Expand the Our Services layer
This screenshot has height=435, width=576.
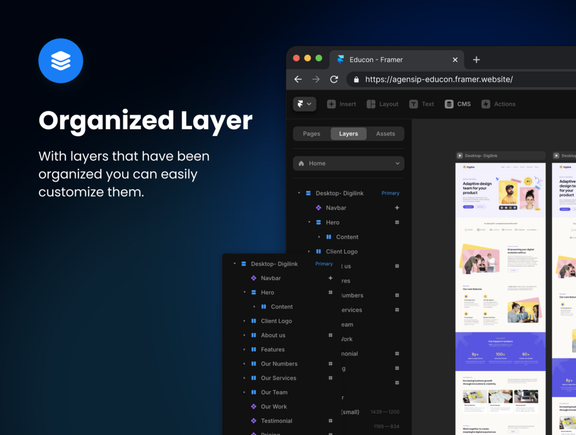pos(244,378)
